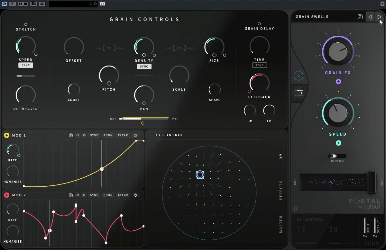386x250 pixels.
Task: Enable Read automation (R) button
Action: (21, 4)
